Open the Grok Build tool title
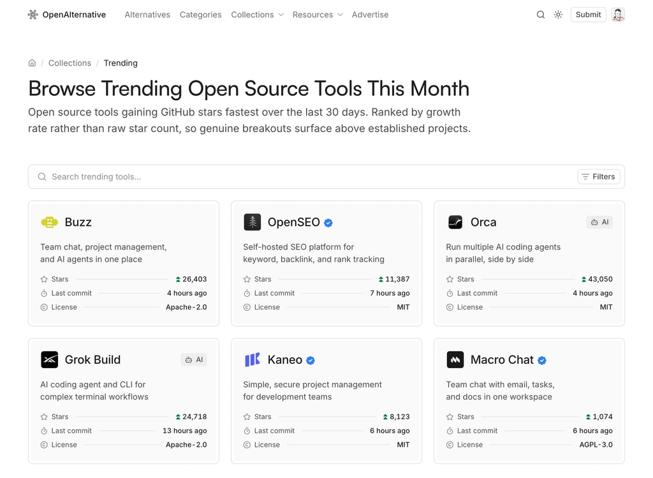The height and width of the screenshot is (478, 653). (92, 360)
